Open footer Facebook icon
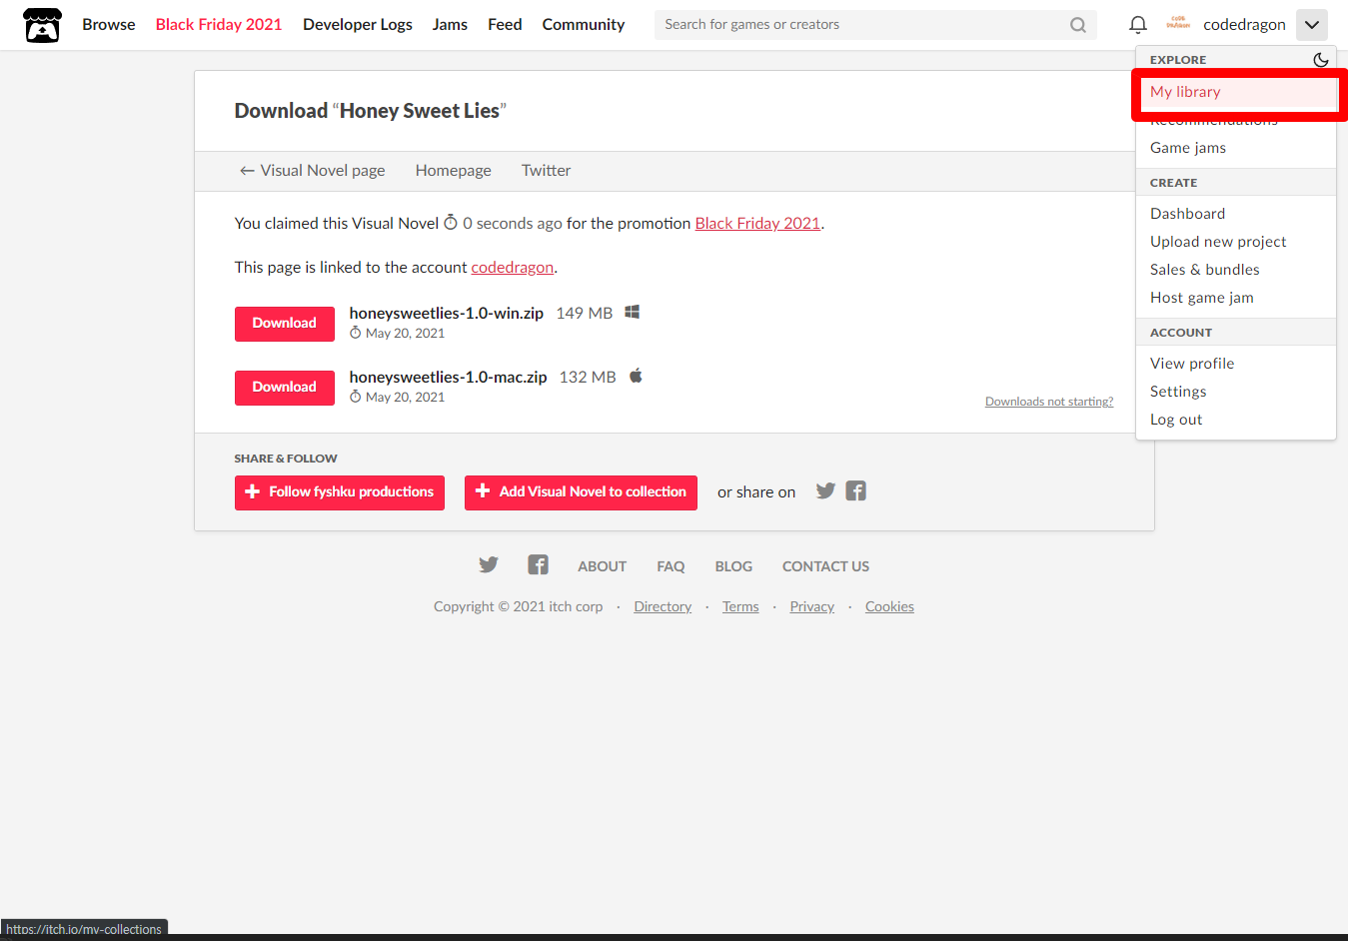The width and height of the screenshot is (1348, 941). [539, 565]
